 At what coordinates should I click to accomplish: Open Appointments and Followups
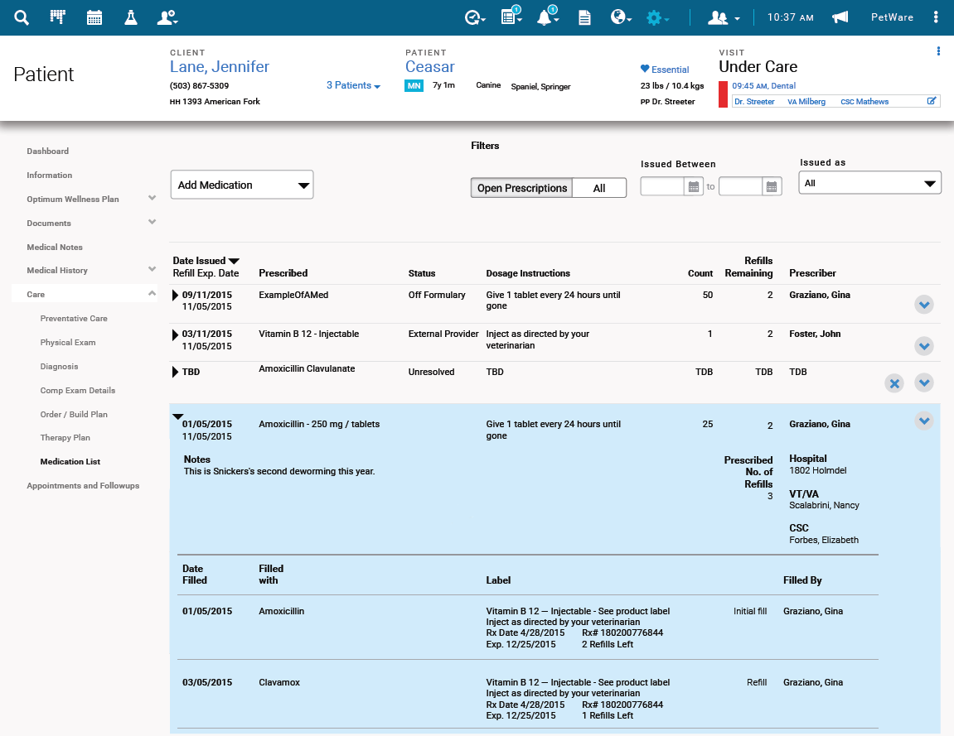83,486
